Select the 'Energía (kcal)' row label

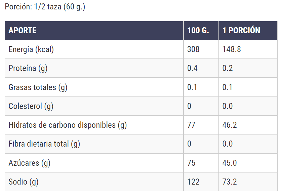click(x=31, y=49)
